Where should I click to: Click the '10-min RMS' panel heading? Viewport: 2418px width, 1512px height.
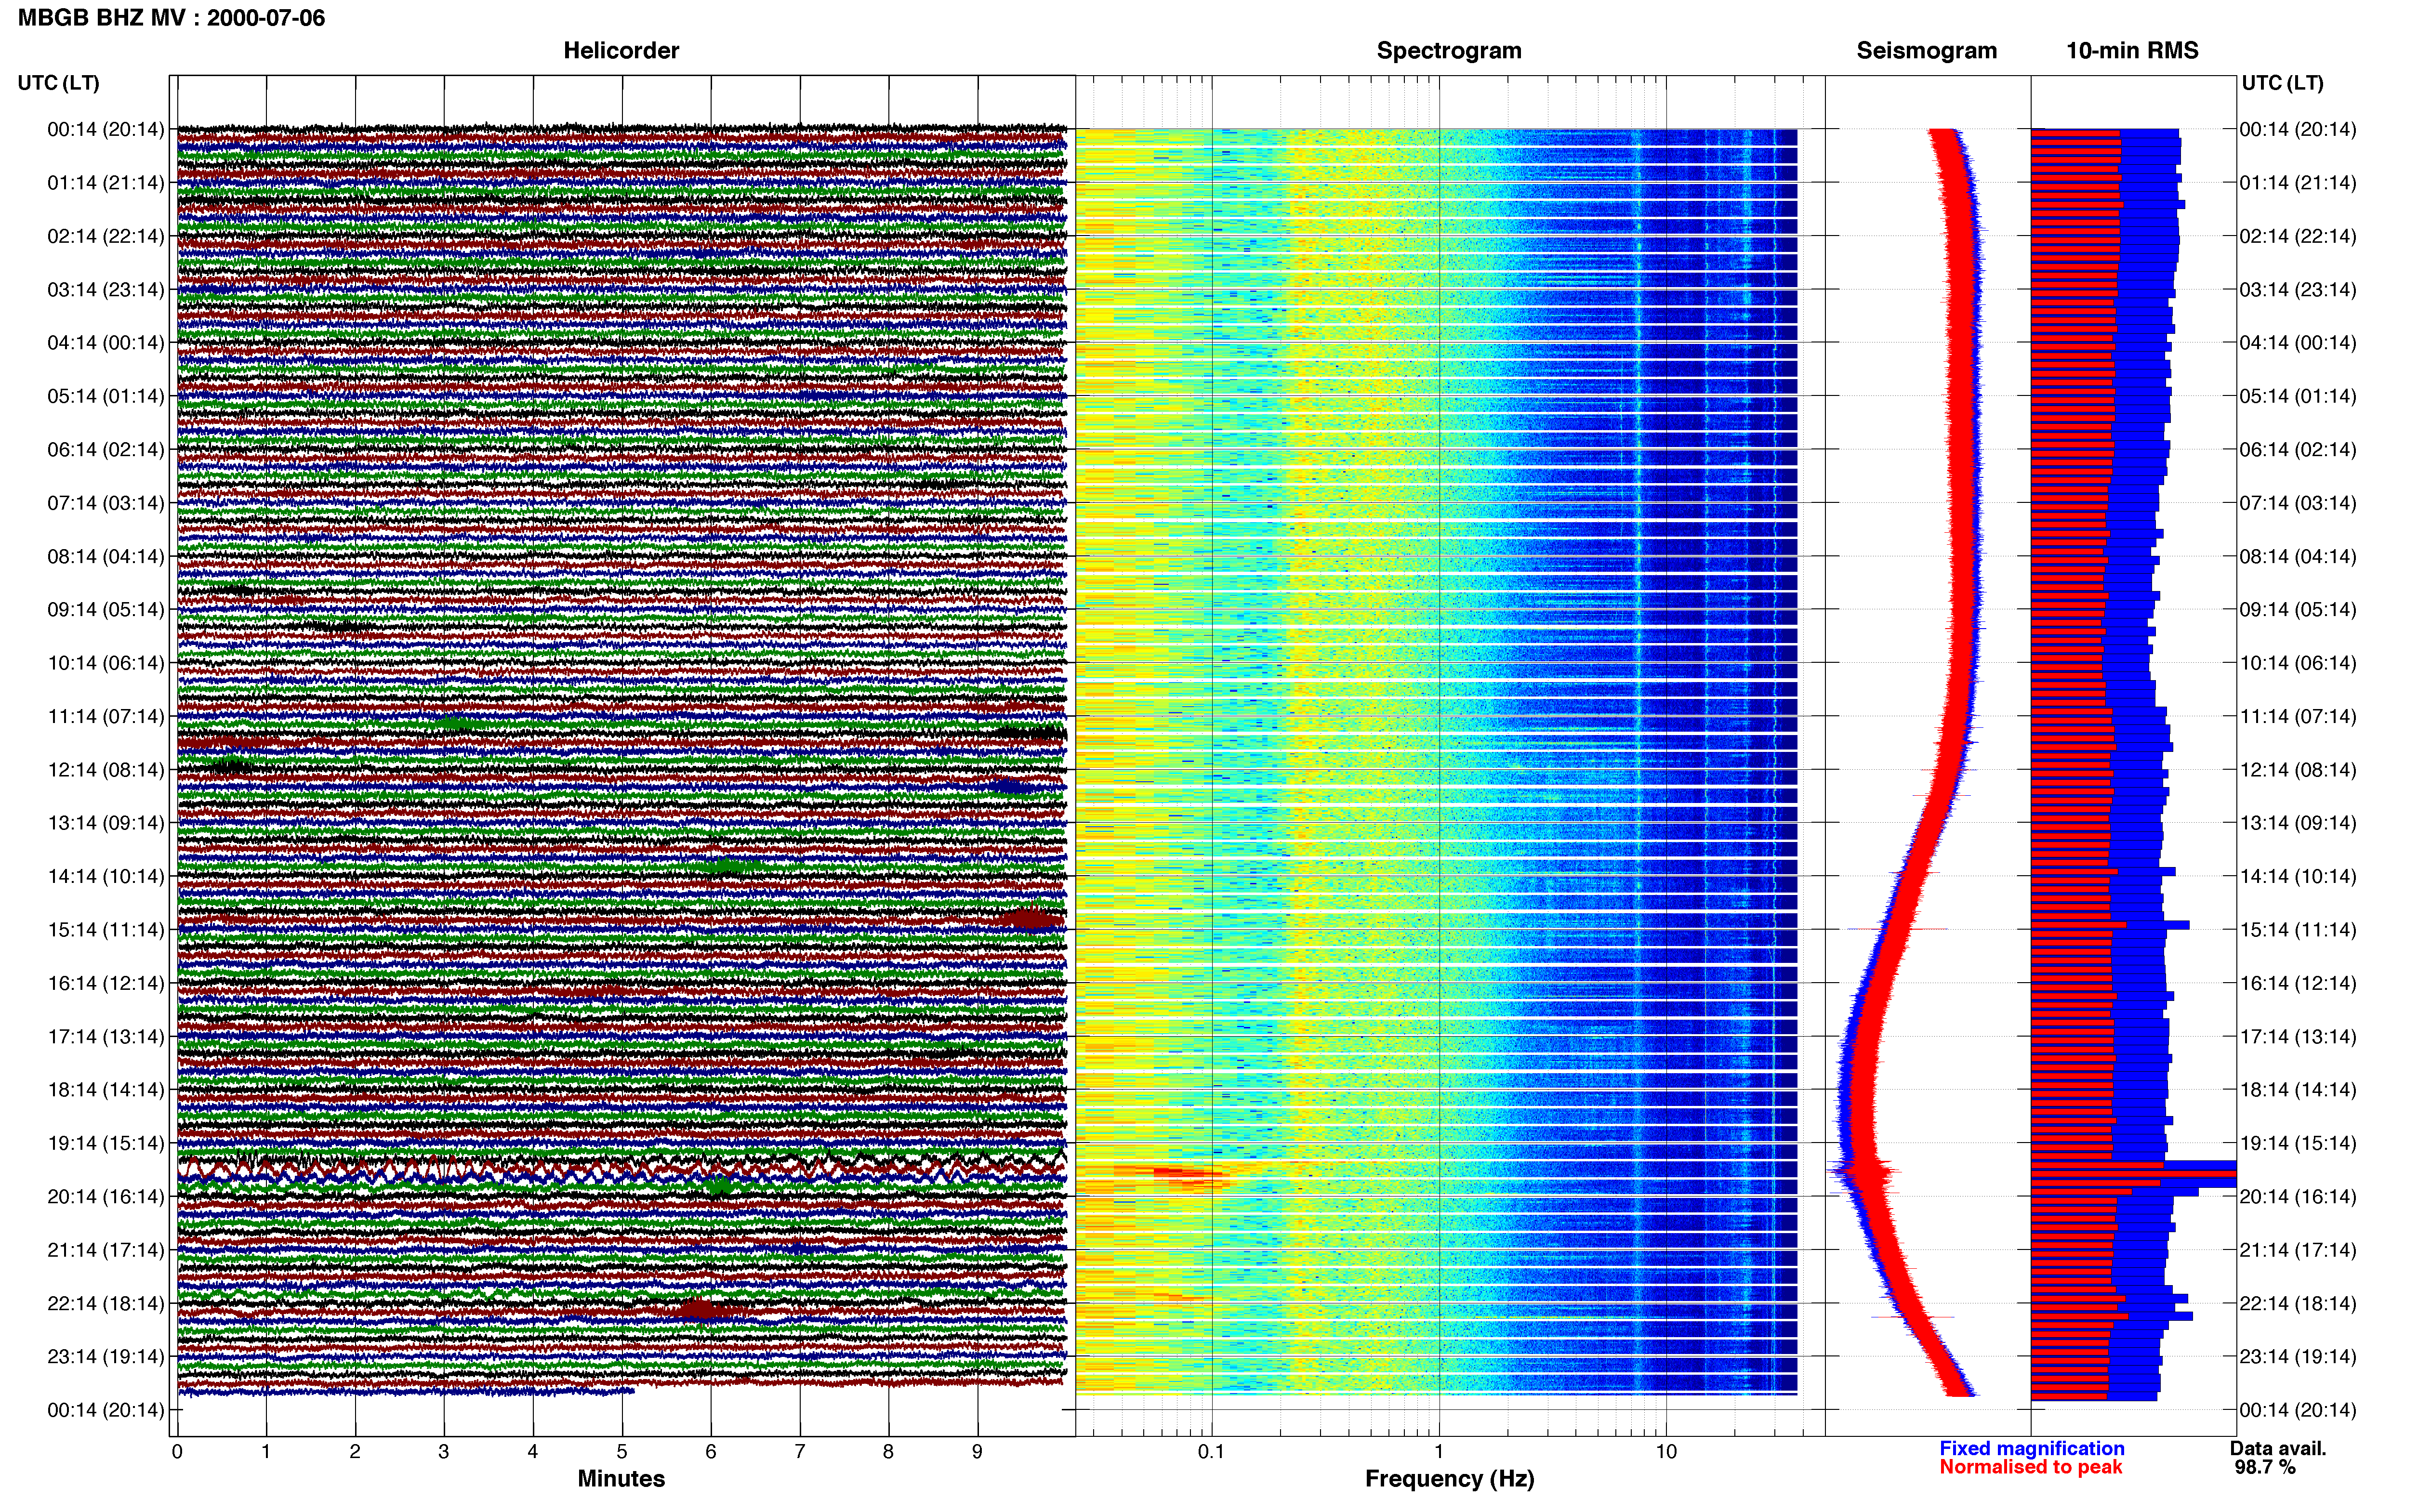coord(2132,50)
